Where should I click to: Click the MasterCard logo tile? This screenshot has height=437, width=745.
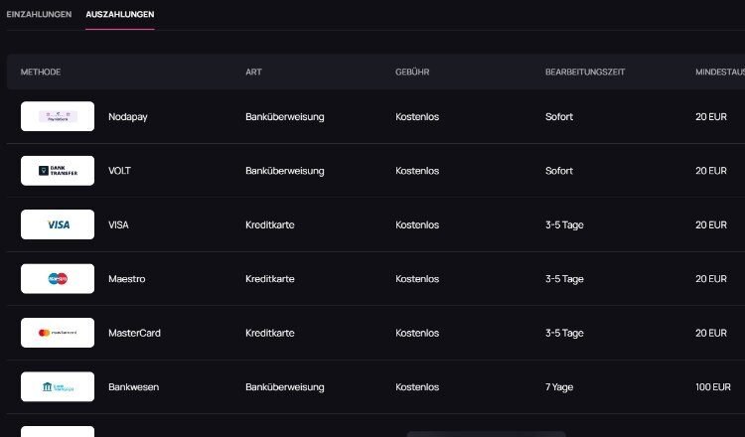tap(58, 333)
